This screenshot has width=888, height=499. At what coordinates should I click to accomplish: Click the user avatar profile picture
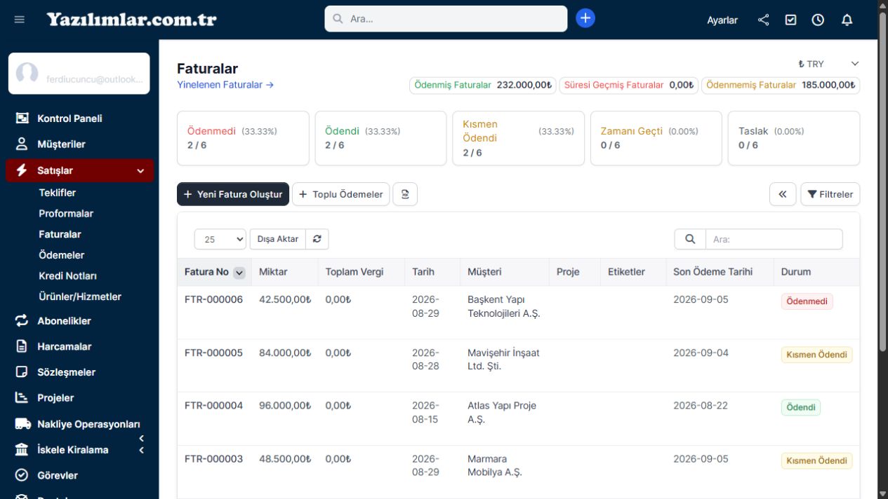point(27,74)
